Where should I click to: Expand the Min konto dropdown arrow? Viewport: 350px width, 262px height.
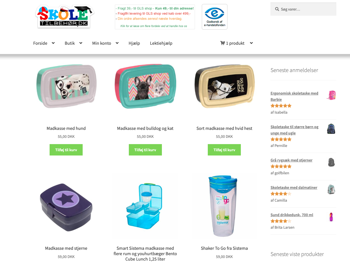tap(117, 43)
